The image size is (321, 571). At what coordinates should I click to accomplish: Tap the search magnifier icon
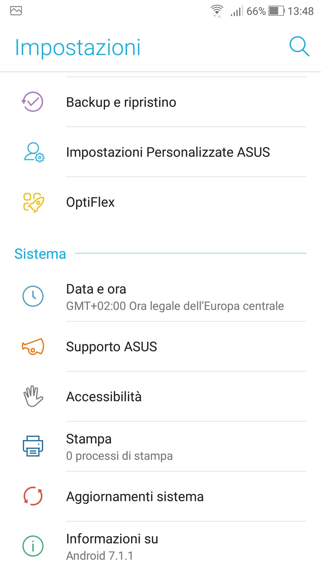tap(299, 47)
